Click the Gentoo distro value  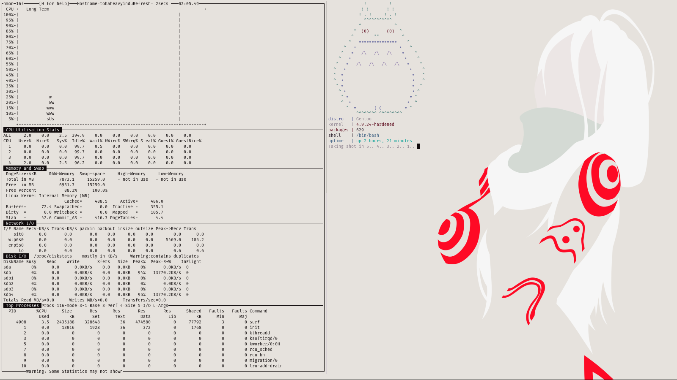click(363, 119)
